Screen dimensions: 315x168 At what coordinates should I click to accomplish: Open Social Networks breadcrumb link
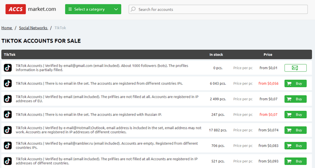pos(33,28)
